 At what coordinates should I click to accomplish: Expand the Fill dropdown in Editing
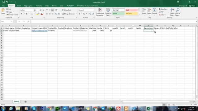pos(164,12)
